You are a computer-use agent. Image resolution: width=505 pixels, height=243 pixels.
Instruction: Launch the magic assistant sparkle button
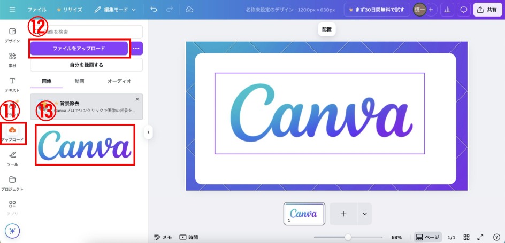(x=12, y=231)
